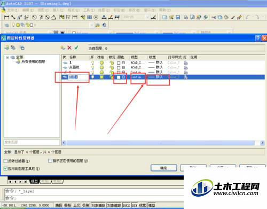
Task: Click the Dimension Style icon after style dropdown
Action: [x=153, y=17]
